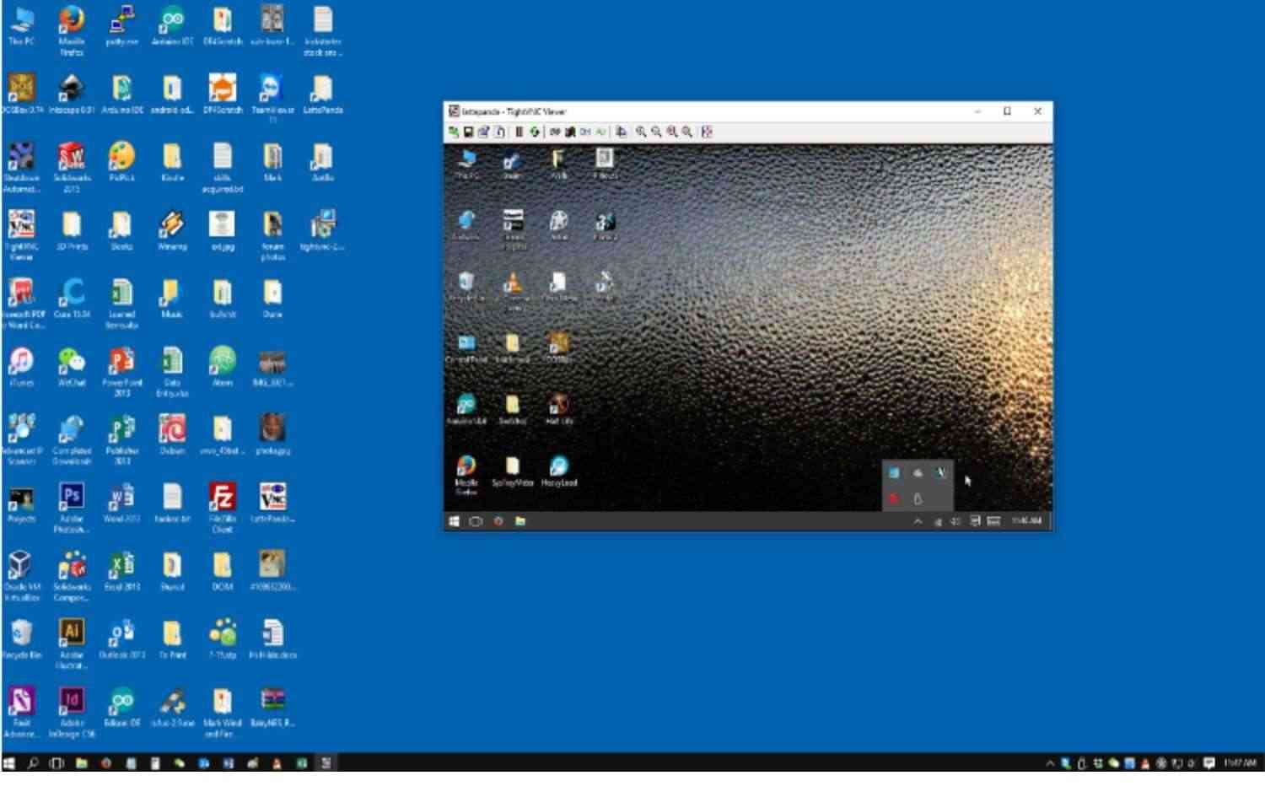
Task: Select the Debian desktop shortcut
Action: coord(172,434)
